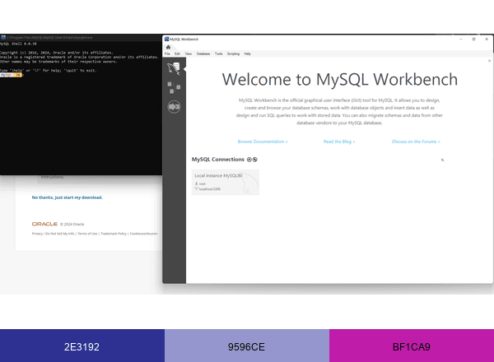This screenshot has height=362, width=494.
Task: Select the BF1CA9 magenta color swatch
Action: pos(412,346)
